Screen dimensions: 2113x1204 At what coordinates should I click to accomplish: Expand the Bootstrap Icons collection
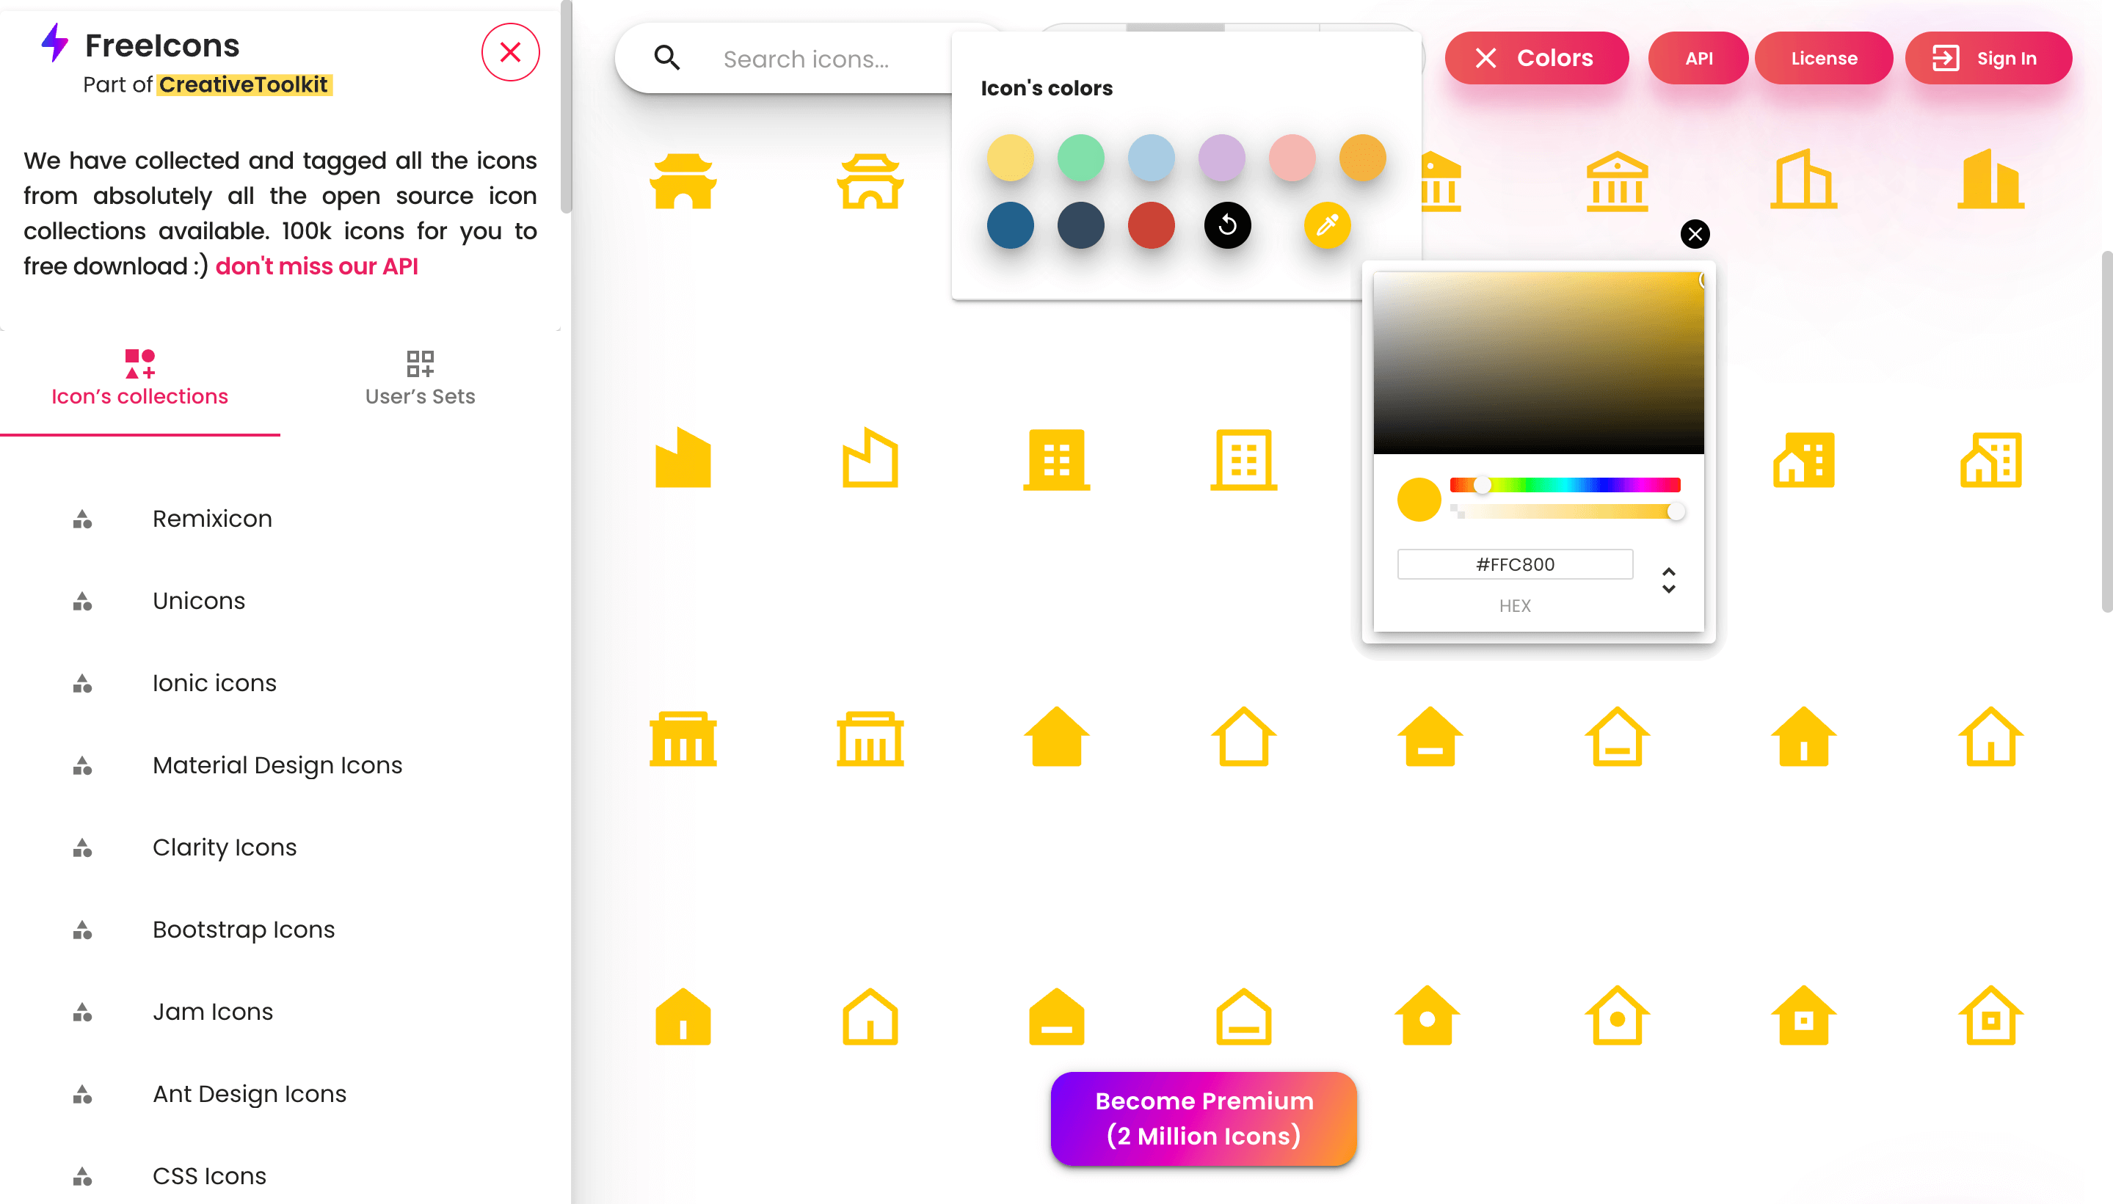click(244, 930)
